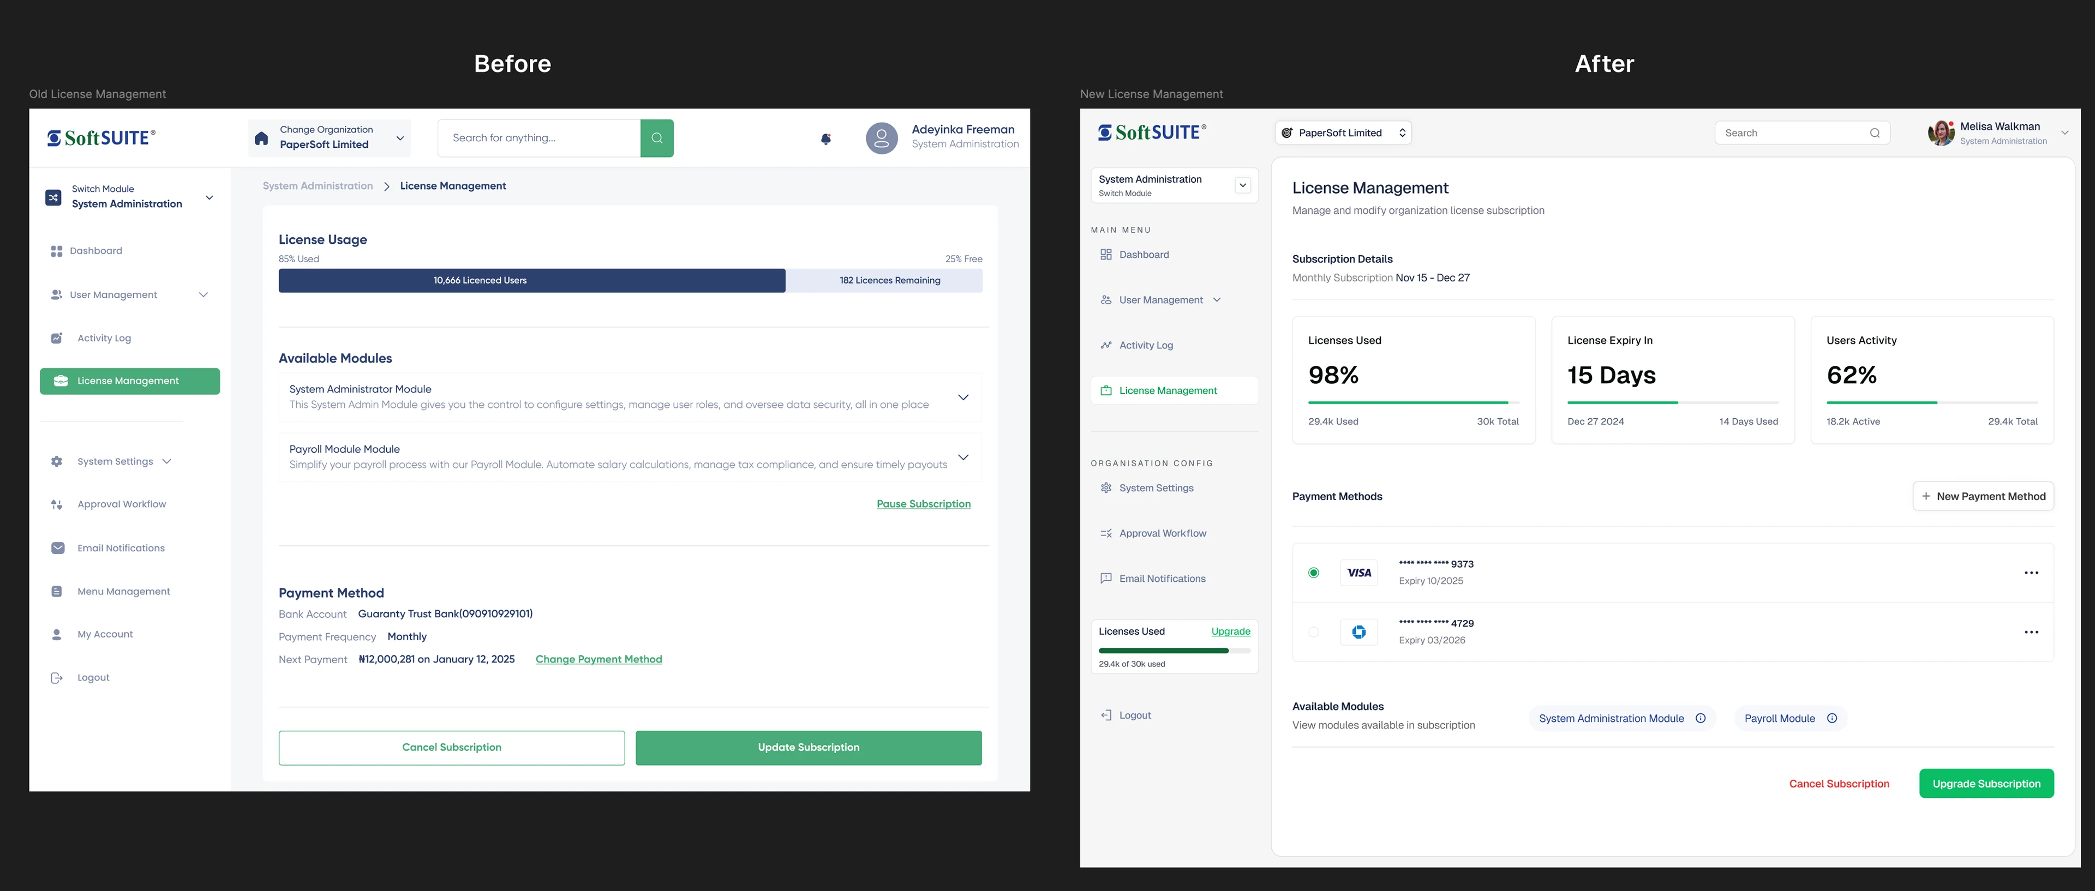Click the notification bell icon
Screen dimensions: 2095x891
(x=825, y=139)
